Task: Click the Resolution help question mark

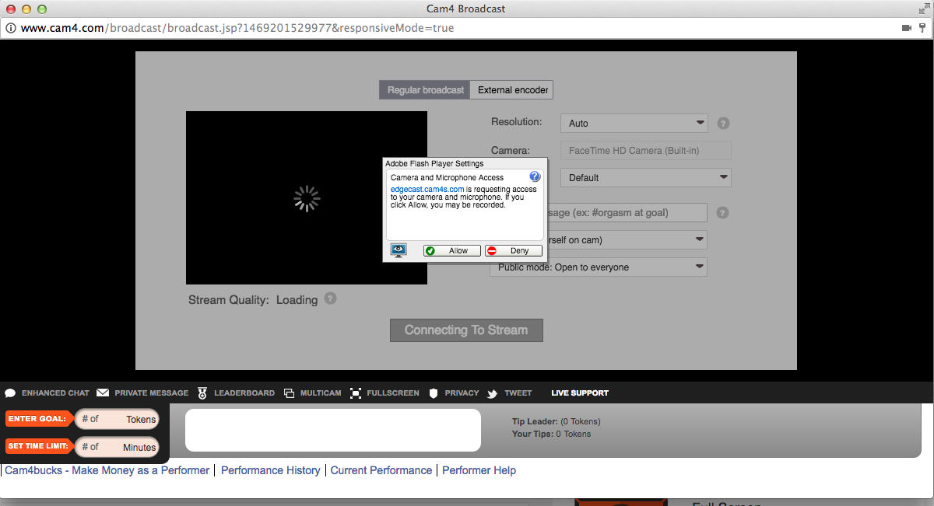Action: tap(723, 123)
